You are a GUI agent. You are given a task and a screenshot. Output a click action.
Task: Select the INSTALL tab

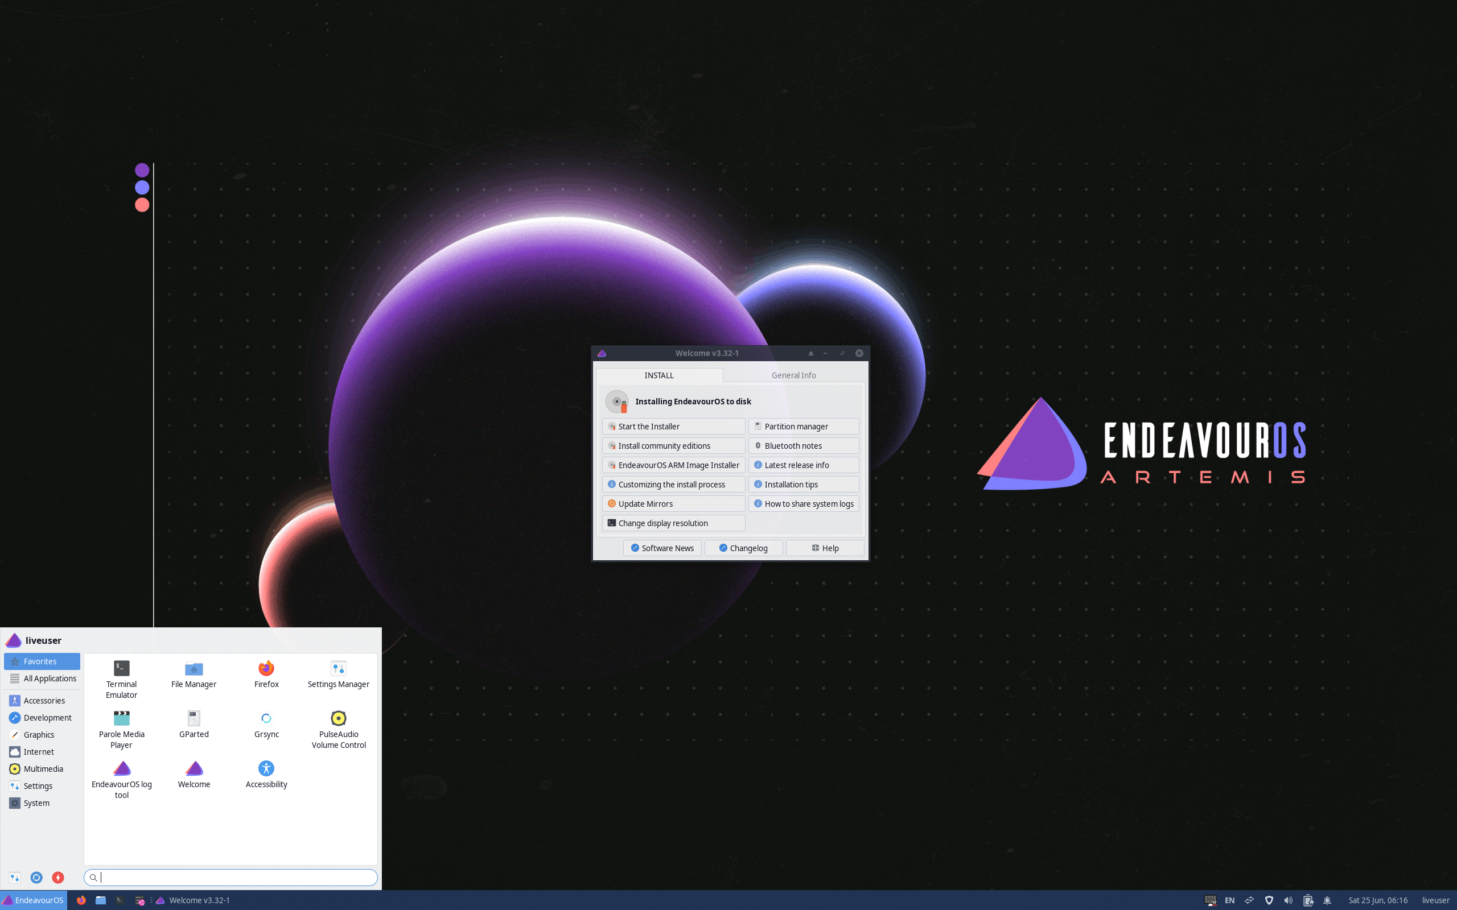[x=659, y=375]
